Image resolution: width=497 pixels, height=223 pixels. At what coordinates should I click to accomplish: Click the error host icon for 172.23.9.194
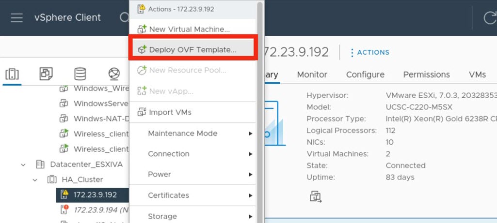[64, 209]
